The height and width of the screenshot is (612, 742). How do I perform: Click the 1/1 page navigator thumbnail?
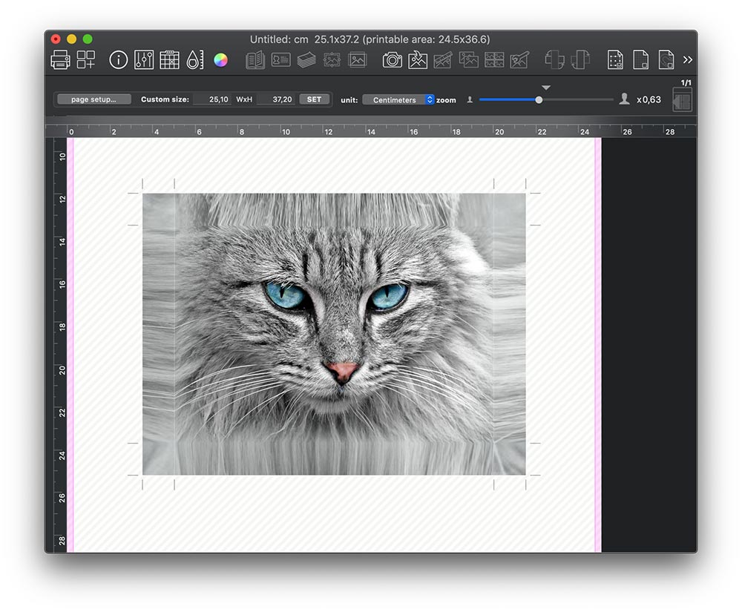click(682, 99)
